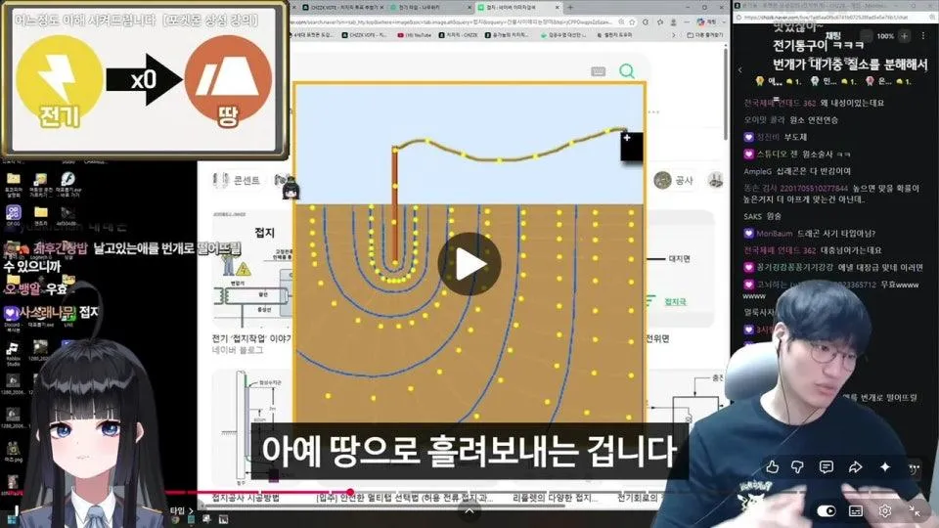Exit fullscreen with the inward-arrows icon
The image size is (939, 528).
point(915,510)
